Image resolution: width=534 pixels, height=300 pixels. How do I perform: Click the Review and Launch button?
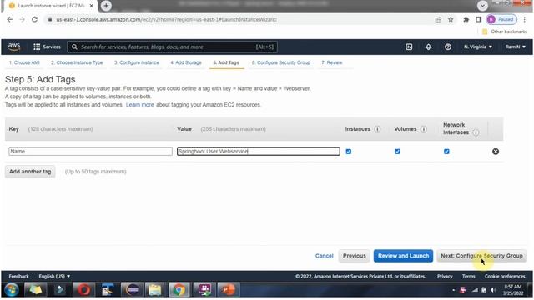coord(403,256)
